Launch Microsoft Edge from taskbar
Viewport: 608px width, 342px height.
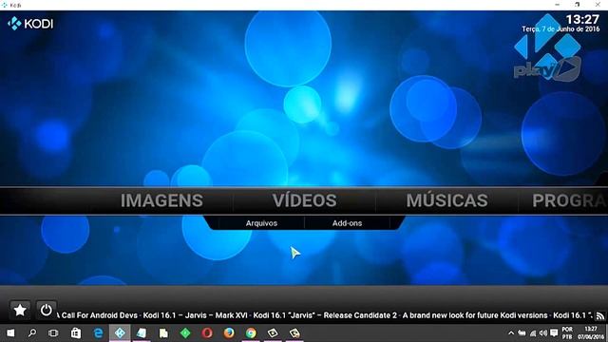[x=98, y=333]
